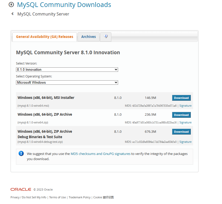Switch to the Archives tab
Screen dimensions: 222x204
(88, 37)
